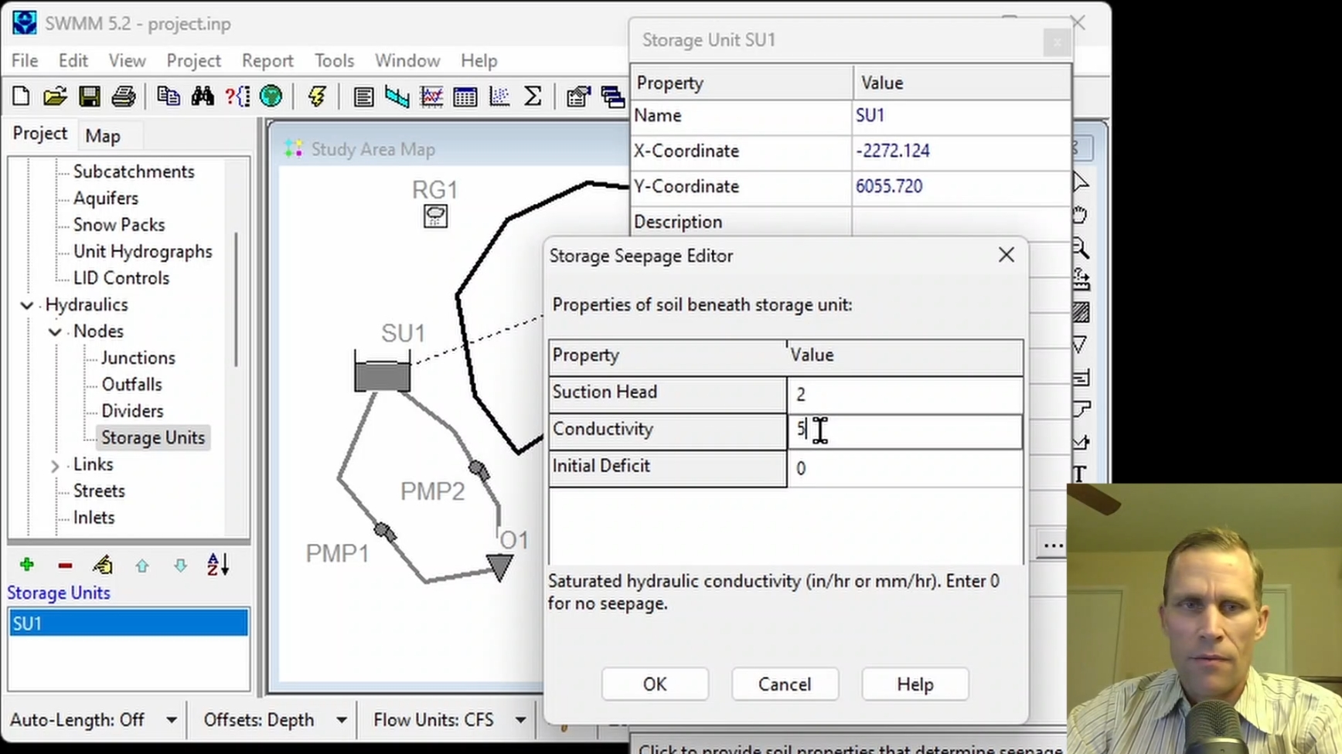
Task: Close the Storage Seepage Editor dialog
Action: pyautogui.click(x=1006, y=255)
